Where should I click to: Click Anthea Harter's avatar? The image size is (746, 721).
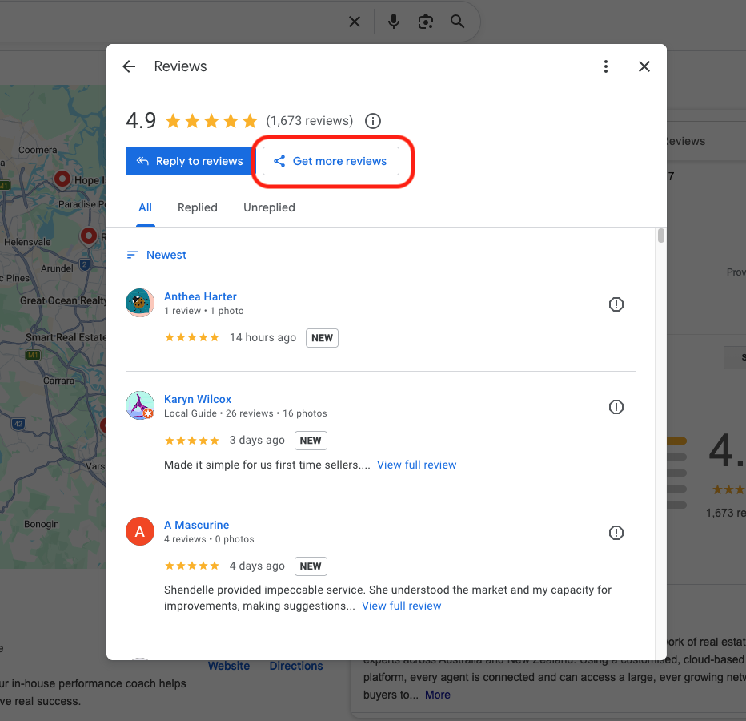click(x=140, y=303)
